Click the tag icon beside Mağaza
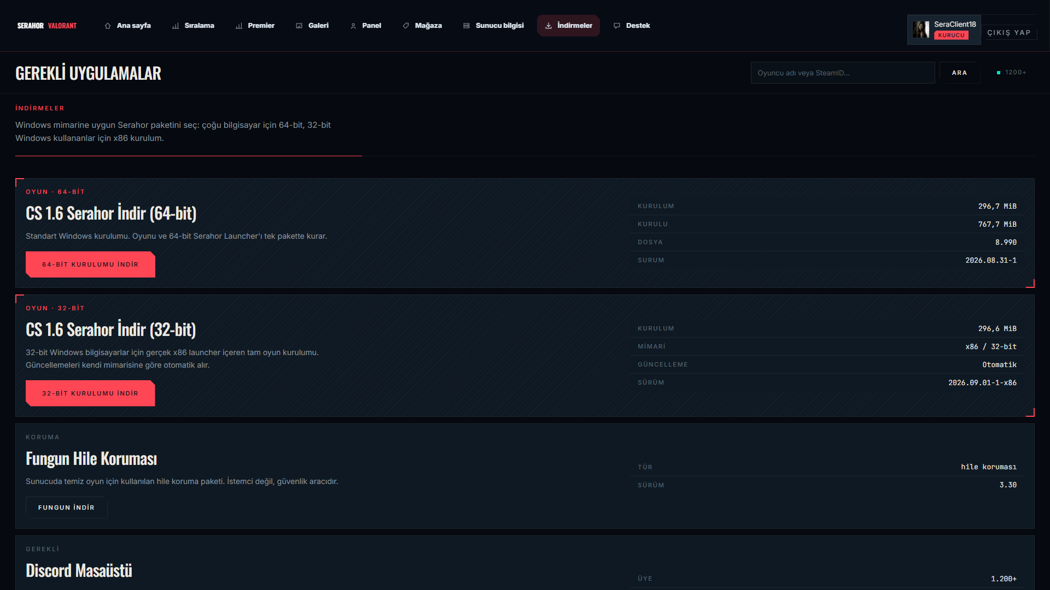Screen dimensions: 1050x590 pos(406,26)
